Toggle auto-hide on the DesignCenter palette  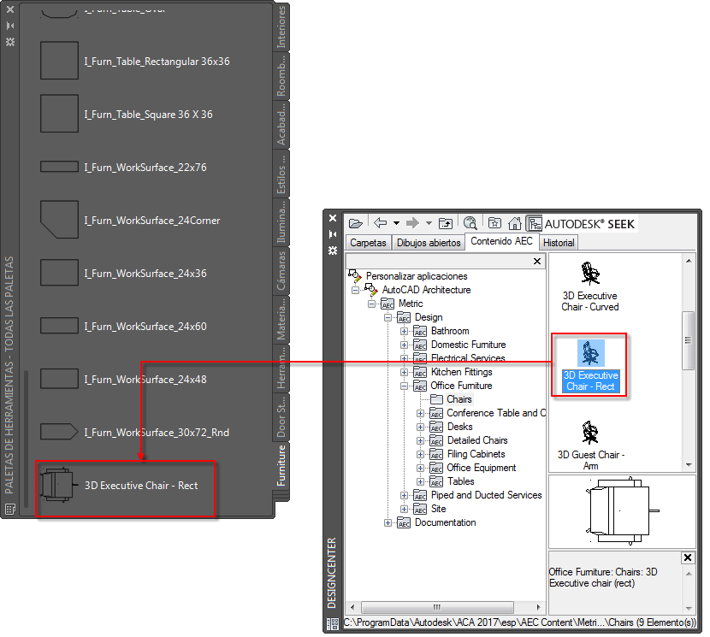click(x=333, y=234)
